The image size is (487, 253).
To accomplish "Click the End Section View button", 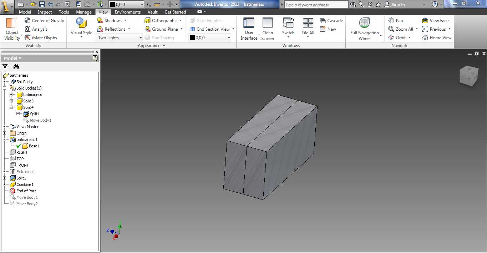I will point(210,29).
